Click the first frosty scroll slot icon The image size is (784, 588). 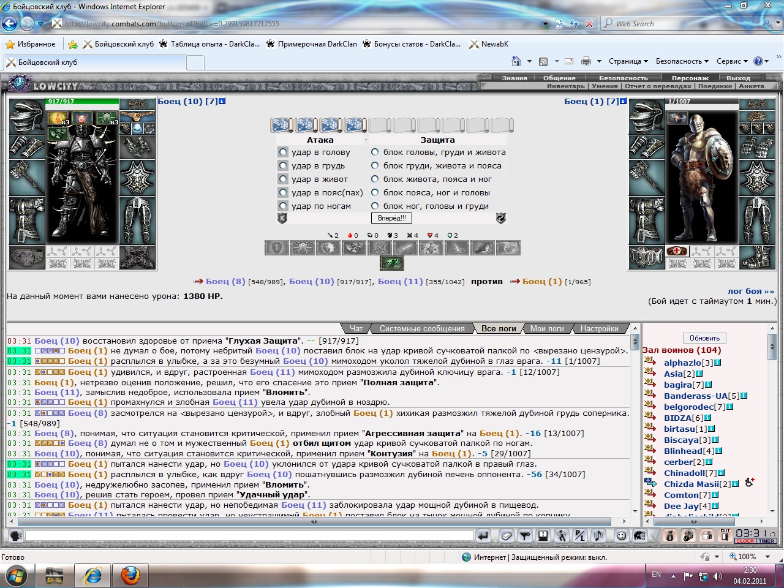pyautogui.click(x=281, y=125)
